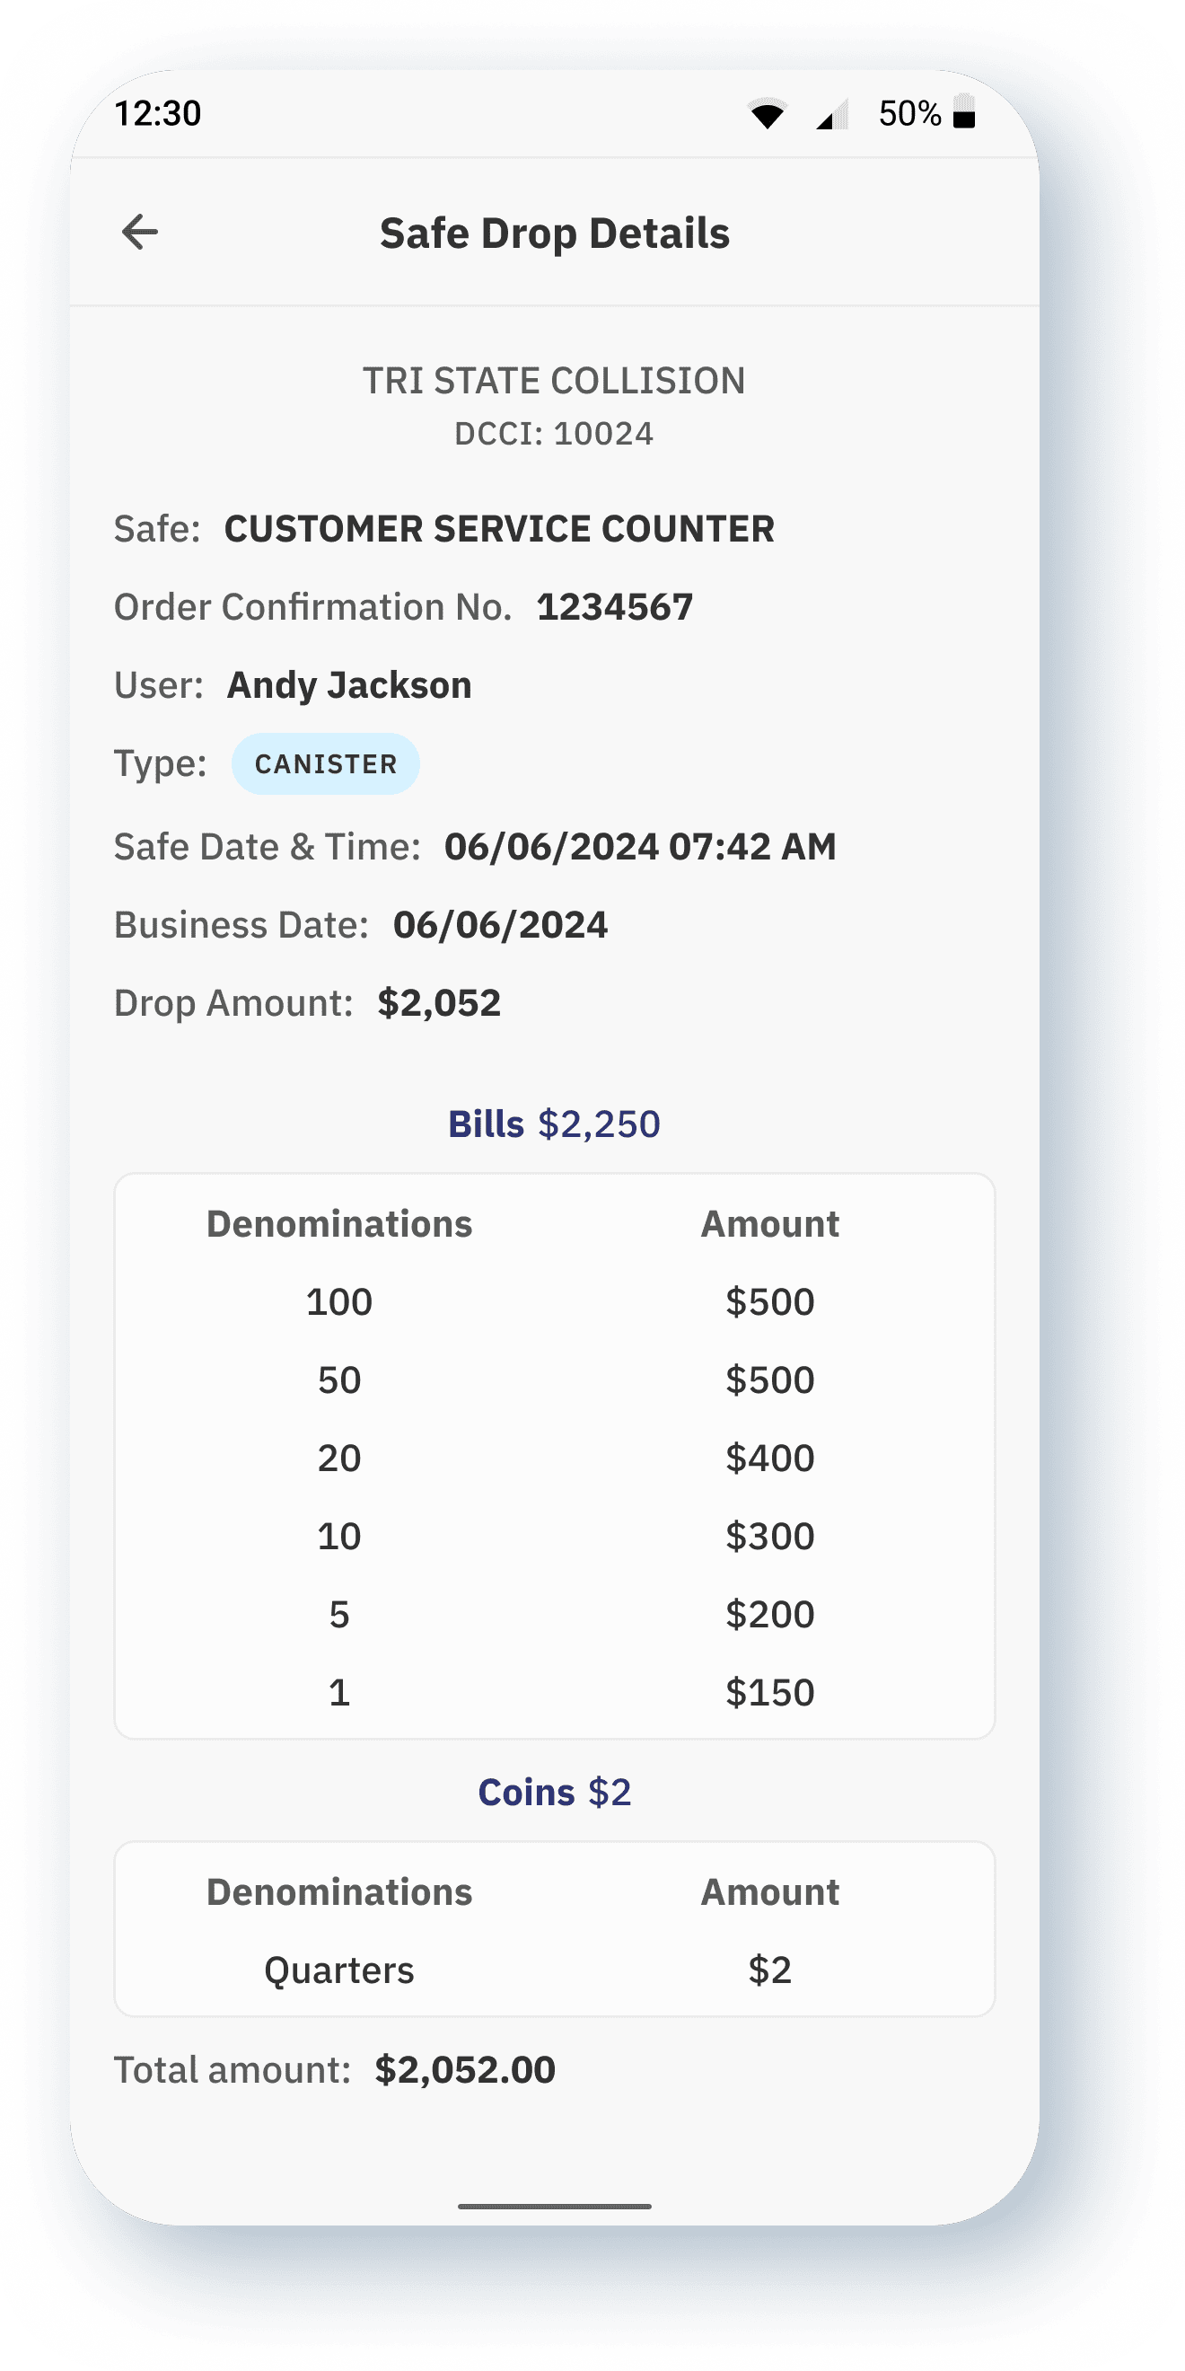The height and width of the screenshot is (2371, 1185).
Task: Tap the Safe Drop Details title
Action: point(555,234)
